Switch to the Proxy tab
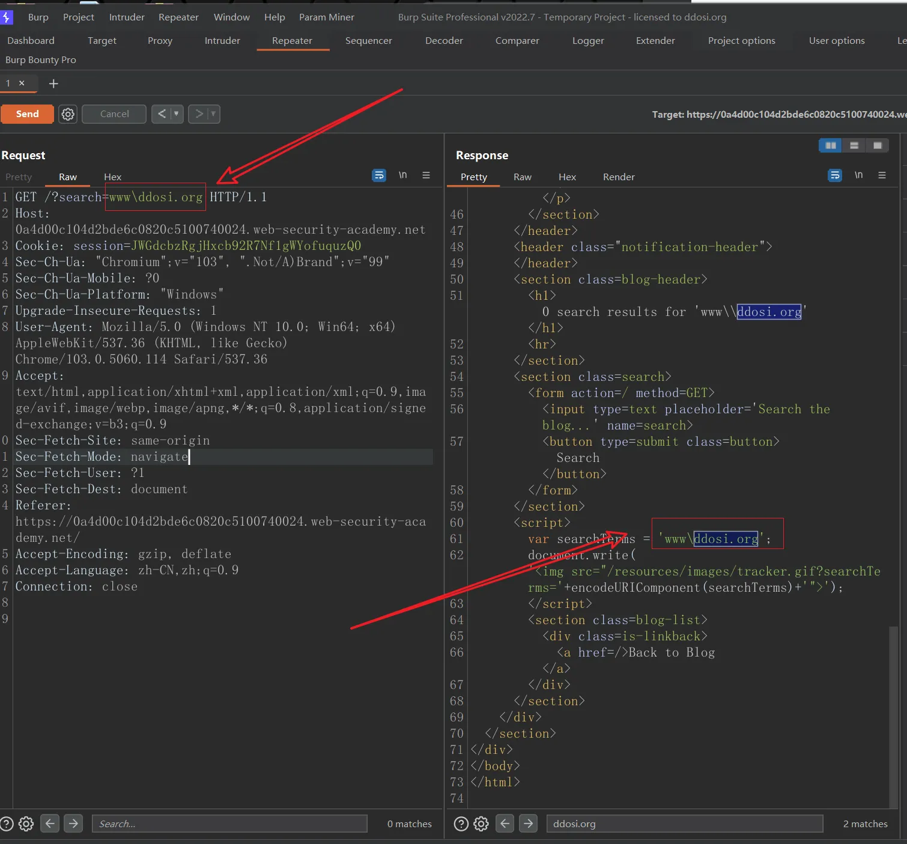Viewport: 907px width, 844px height. pos(160,40)
